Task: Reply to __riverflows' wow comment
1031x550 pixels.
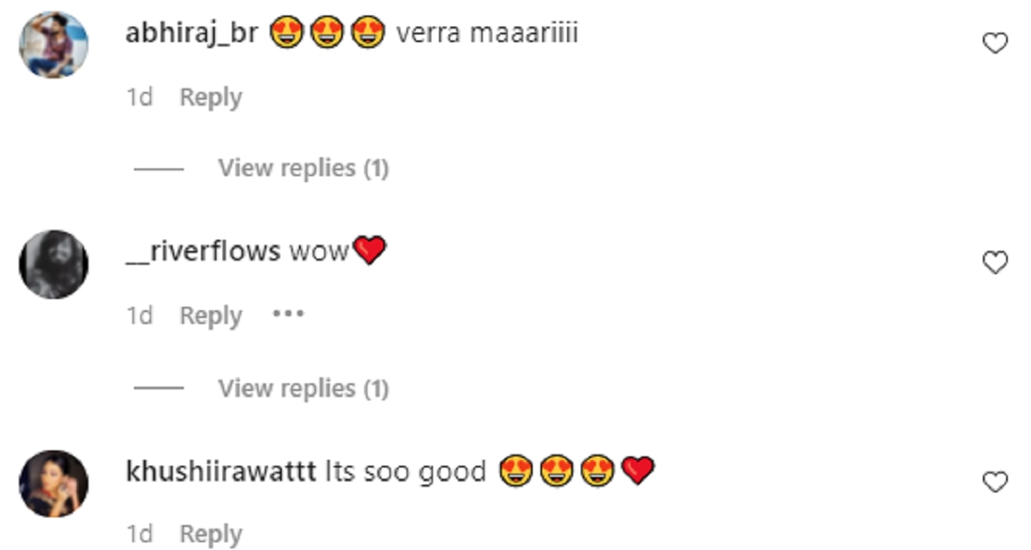Action: 210,316
